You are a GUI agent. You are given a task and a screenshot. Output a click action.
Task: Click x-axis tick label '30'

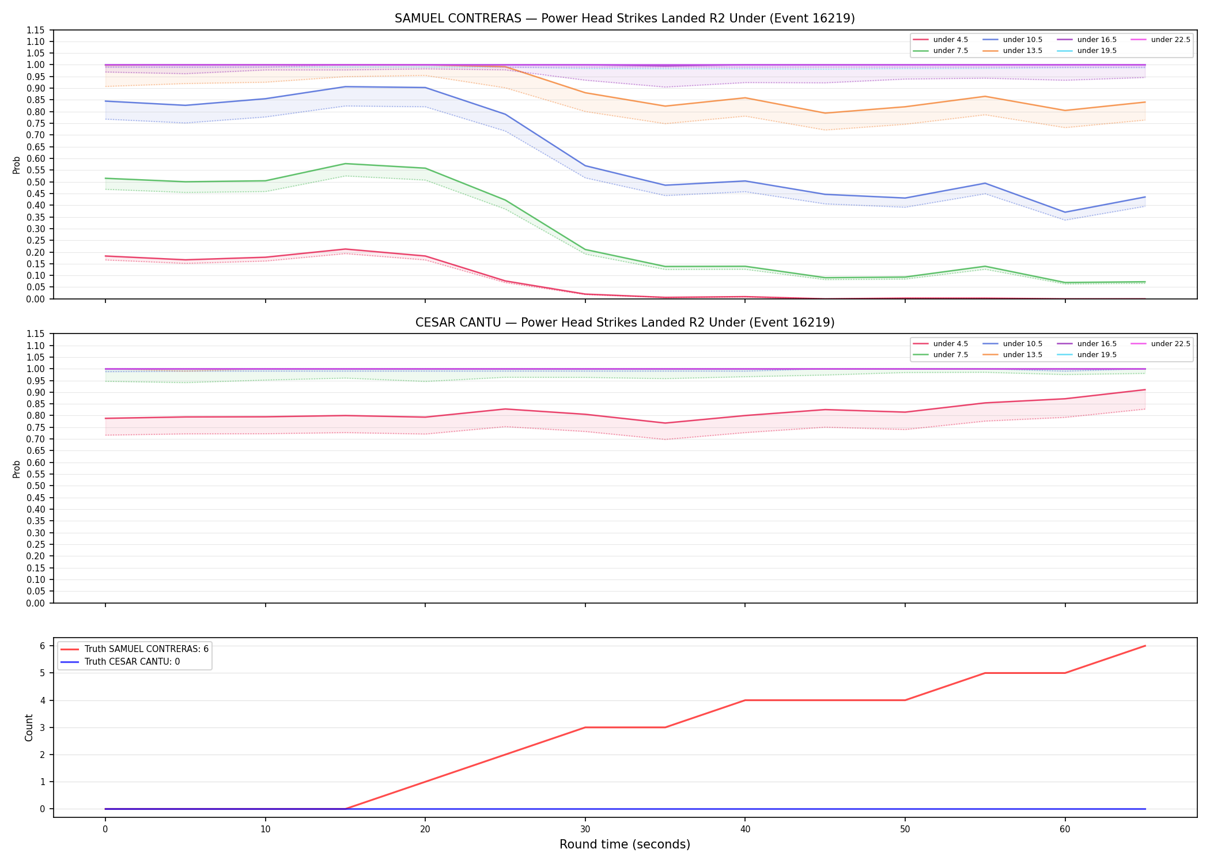click(x=585, y=829)
